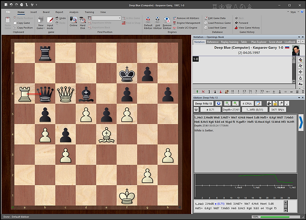The height and width of the screenshot is (220, 306).
Task: Click the green progress bar in status bar
Action: pos(275,217)
